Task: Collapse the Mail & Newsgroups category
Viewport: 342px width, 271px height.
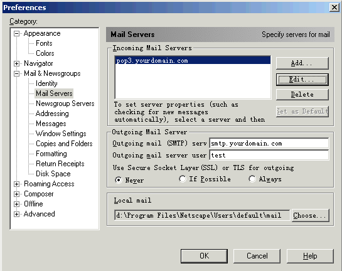Action: (x=16, y=73)
